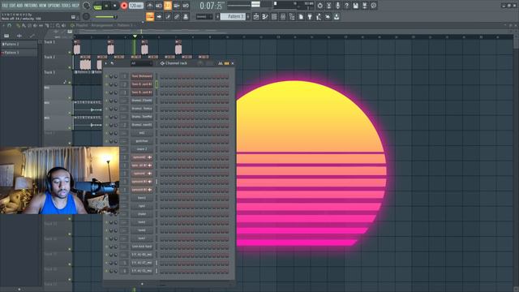
Task: Open the PATTERNS menu
Action: click(31, 6)
